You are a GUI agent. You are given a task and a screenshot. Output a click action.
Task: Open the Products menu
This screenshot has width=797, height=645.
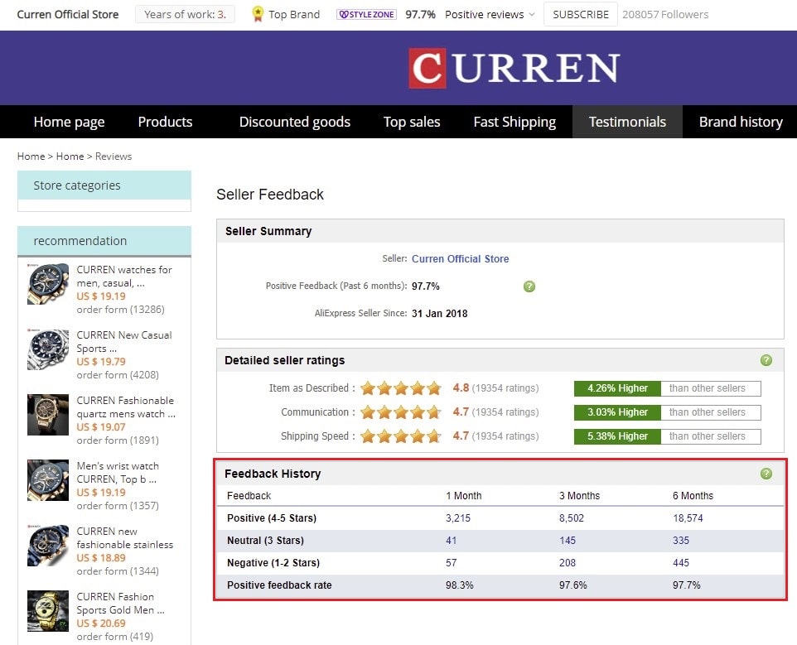point(165,122)
